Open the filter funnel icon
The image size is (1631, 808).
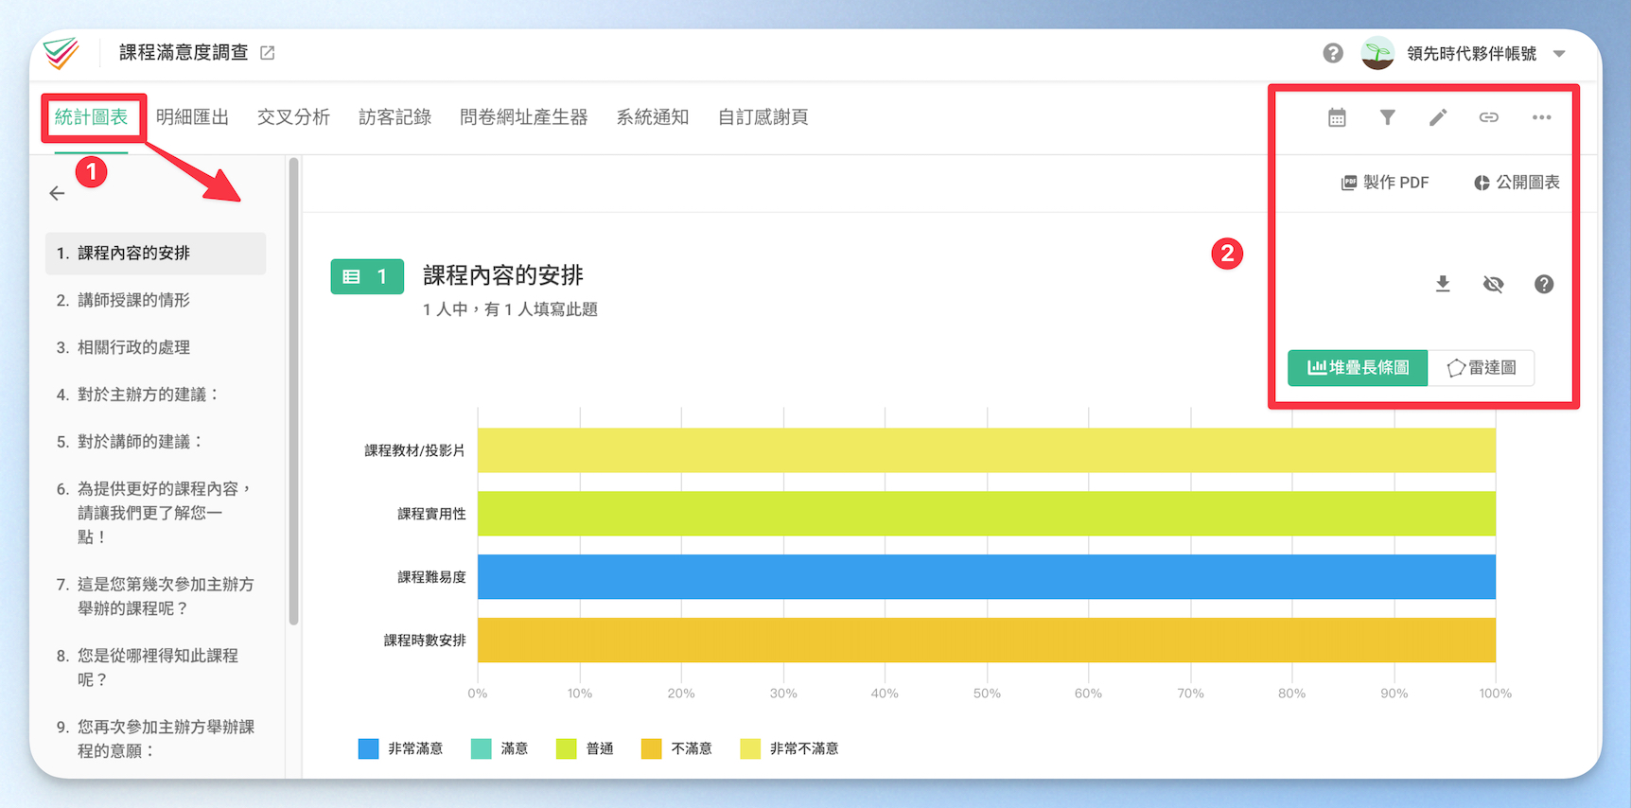click(x=1387, y=117)
